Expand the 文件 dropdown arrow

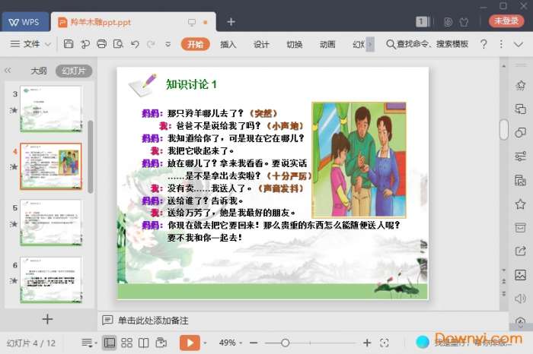(x=48, y=44)
